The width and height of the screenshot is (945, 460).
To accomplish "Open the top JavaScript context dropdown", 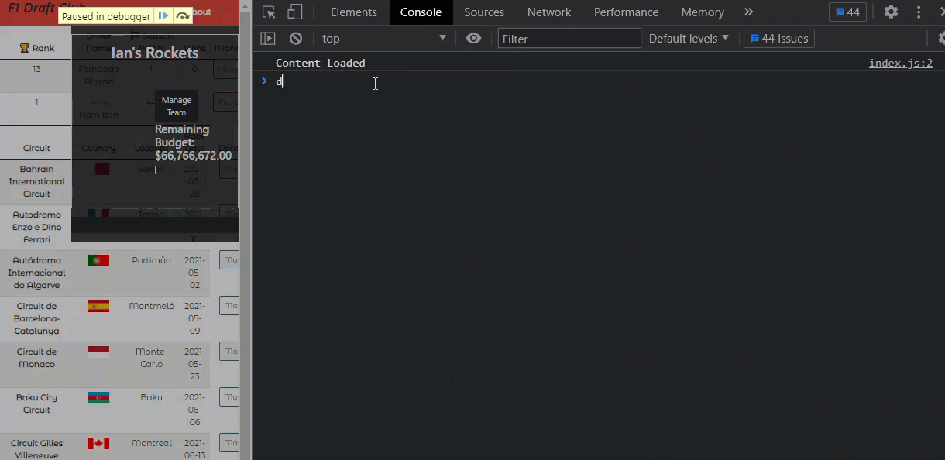I will [384, 38].
